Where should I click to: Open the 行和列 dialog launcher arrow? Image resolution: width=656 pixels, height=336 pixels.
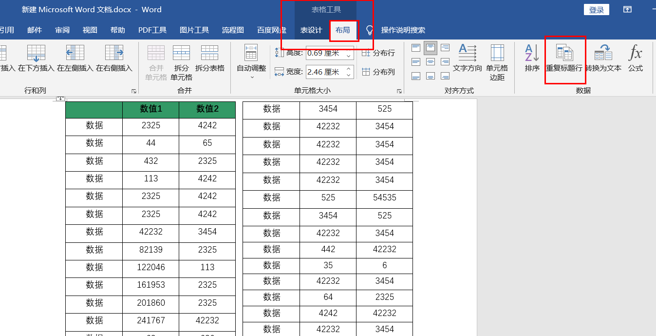[133, 91]
